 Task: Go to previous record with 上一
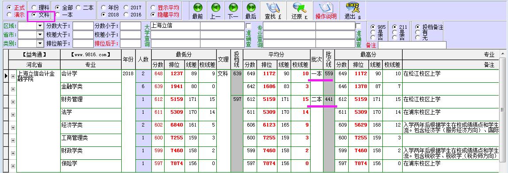(216, 11)
